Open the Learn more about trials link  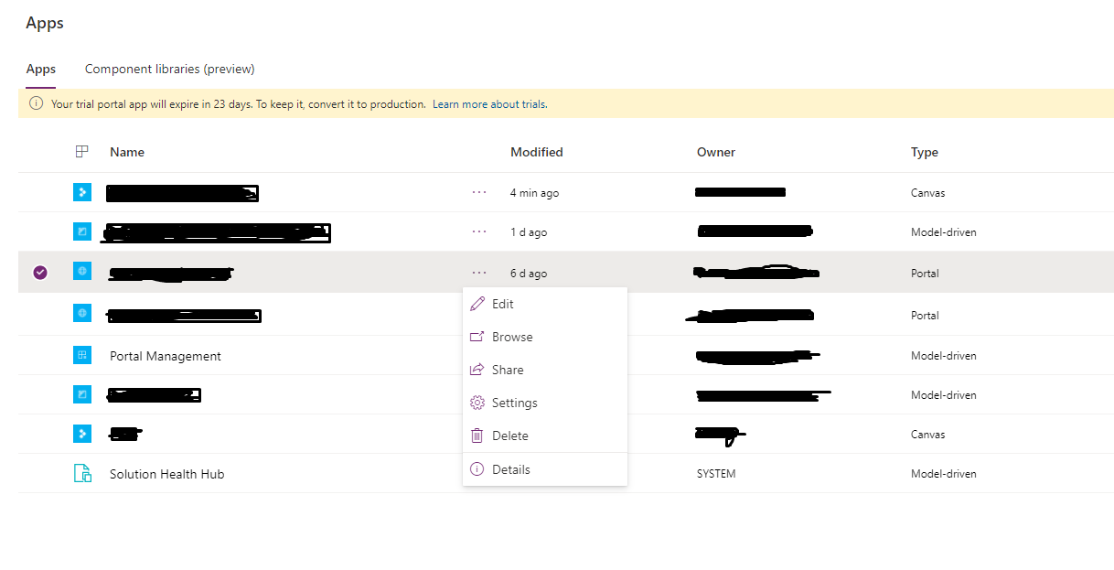coord(489,104)
